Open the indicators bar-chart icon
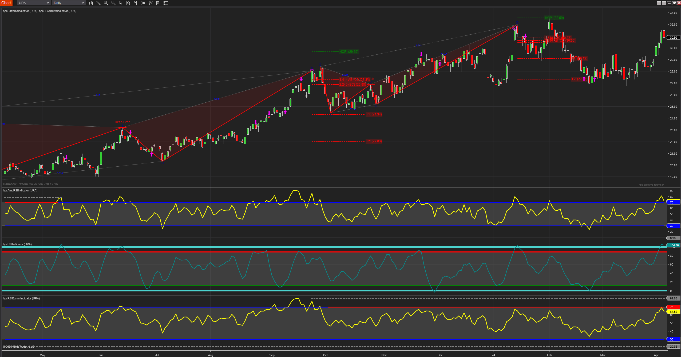Viewport: 681px width, 357px height. click(x=143, y=3)
